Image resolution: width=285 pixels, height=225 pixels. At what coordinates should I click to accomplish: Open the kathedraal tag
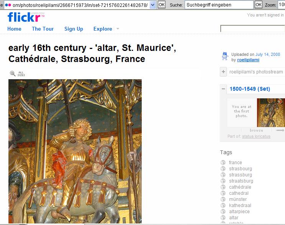click(240, 205)
